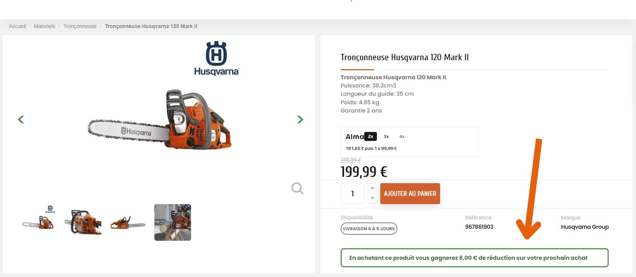This screenshot has height=277, width=636.
Task: Select the third side-view chainsaw thumbnail
Action: pos(128,223)
